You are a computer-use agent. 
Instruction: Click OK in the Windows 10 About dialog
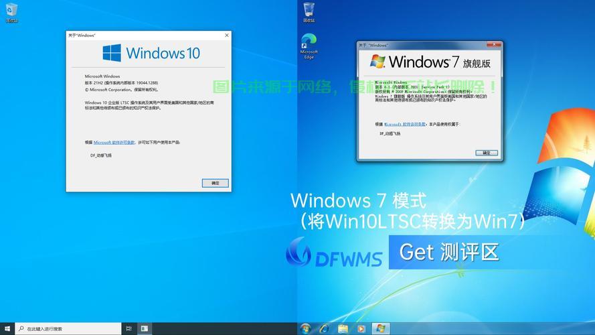click(215, 183)
